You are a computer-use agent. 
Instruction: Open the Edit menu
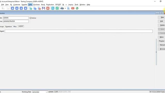3,5
